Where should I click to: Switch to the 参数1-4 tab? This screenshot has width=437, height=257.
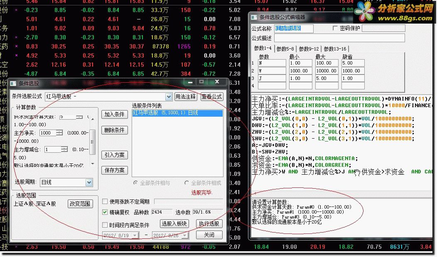(263, 48)
